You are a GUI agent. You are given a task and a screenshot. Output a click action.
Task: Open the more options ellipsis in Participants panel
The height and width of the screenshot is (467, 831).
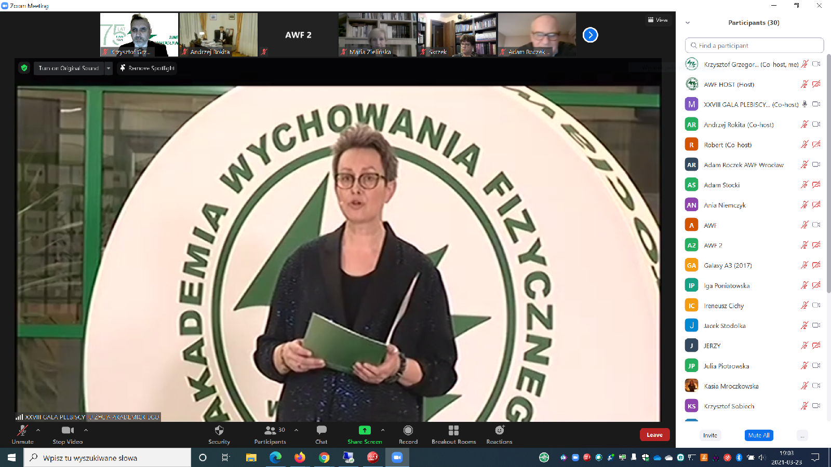tap(802, 435)
